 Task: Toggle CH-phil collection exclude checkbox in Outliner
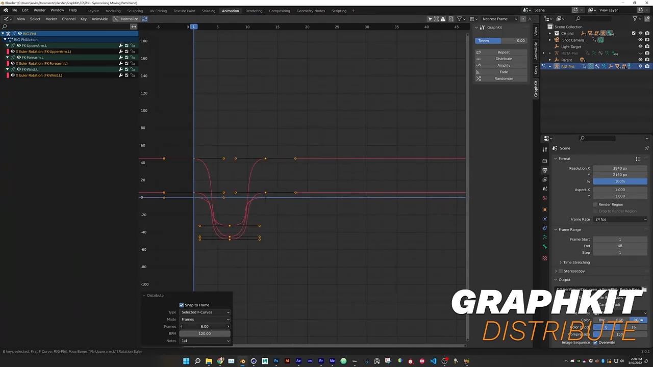[x=634, y=33]
